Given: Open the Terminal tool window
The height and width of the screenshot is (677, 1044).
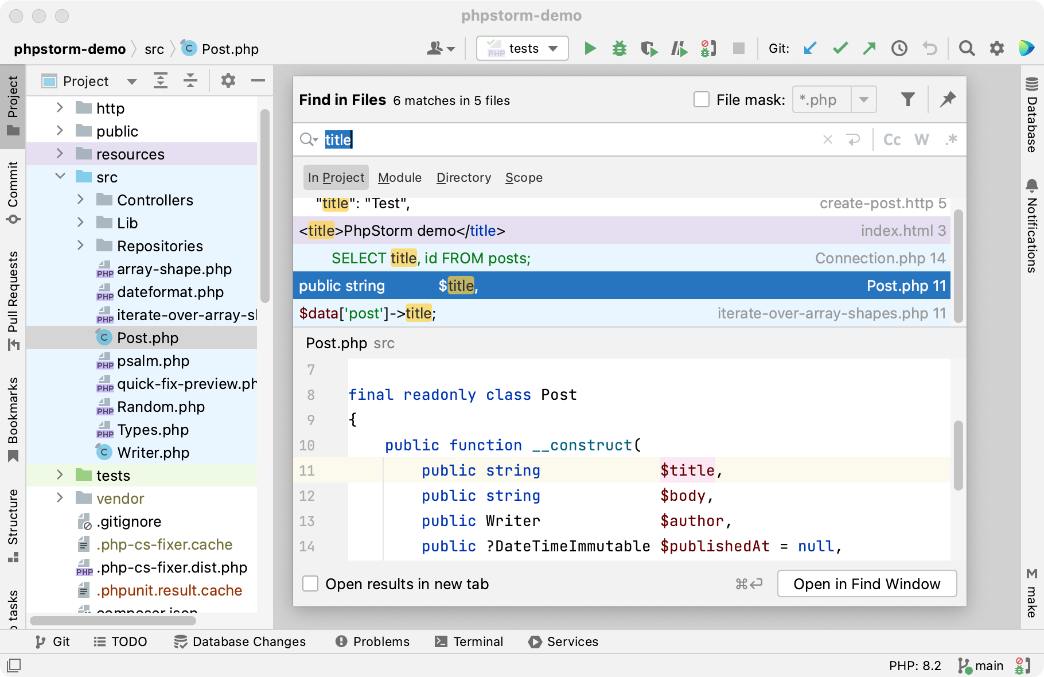Looking at the screenshot, I should 469,641.
